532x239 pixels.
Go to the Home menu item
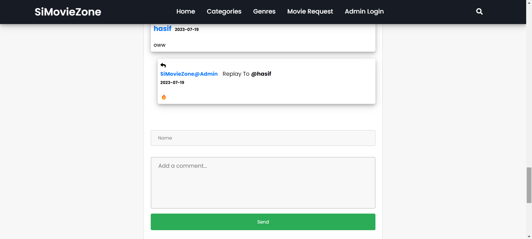click(x=186, y=11)
